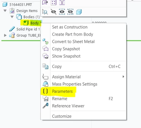Viewport: 141px width, 128px height.
Task: Open Parameters via its brackets icon
Action: pos(45,91)
